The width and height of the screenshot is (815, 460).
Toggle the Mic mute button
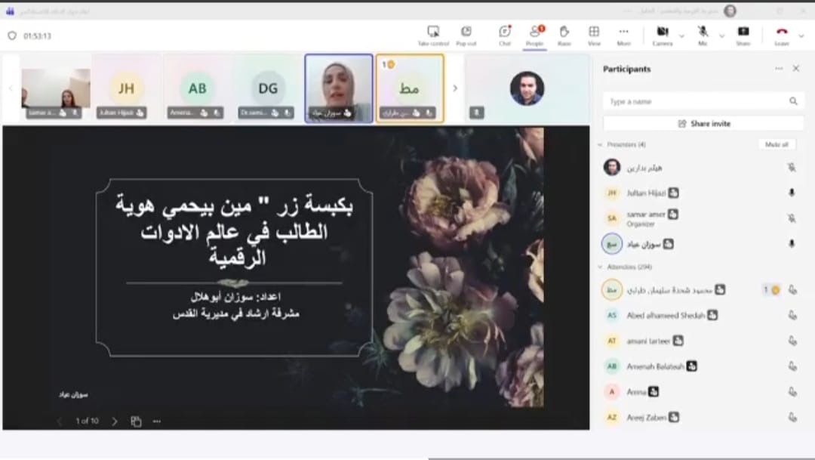703,32
